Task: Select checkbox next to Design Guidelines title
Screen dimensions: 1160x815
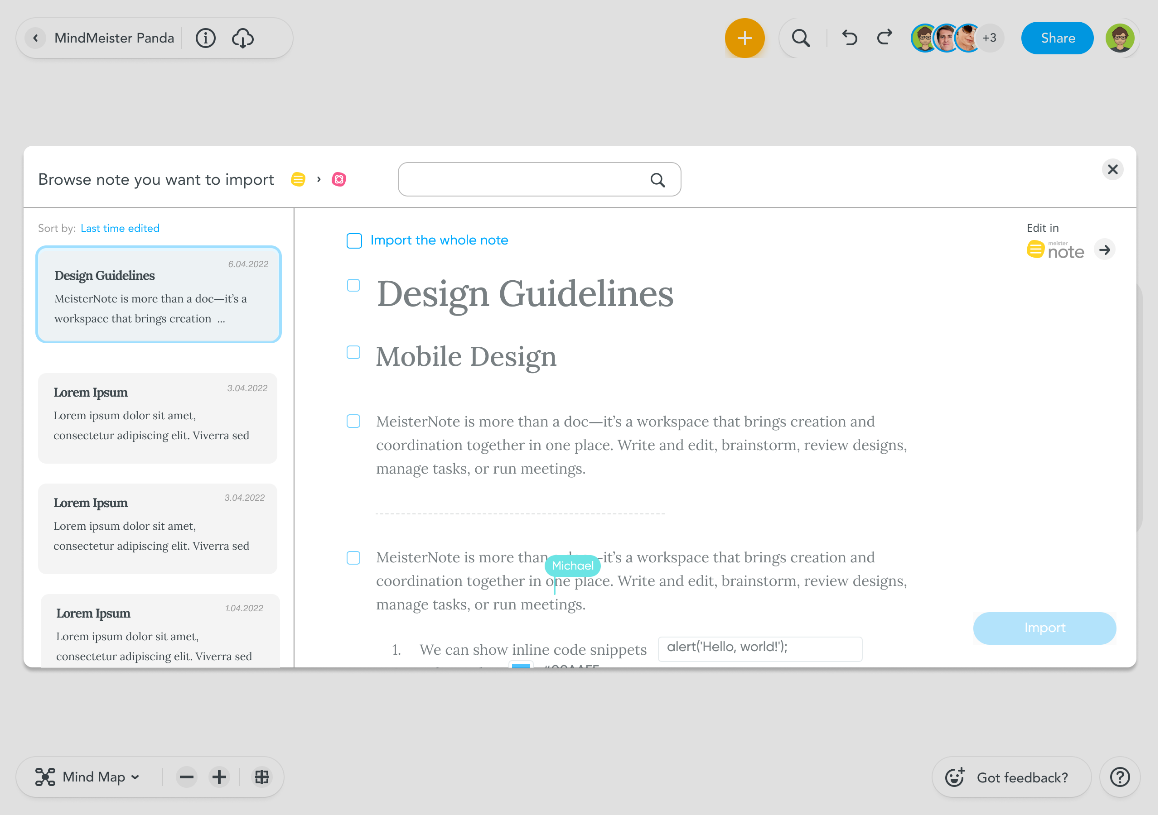Action: [x=353, y=286]
